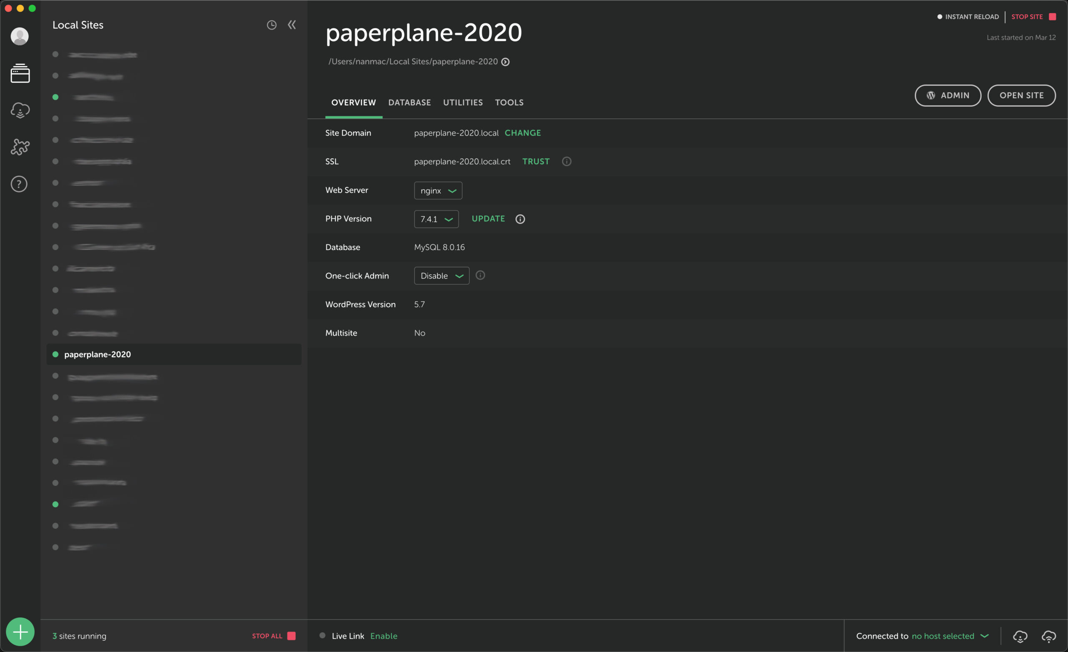The width and height of the screenshot is (1068, 652).
Task: Open the Connect cloud icon in the sidebar
Action: click(x=20, y=110)
